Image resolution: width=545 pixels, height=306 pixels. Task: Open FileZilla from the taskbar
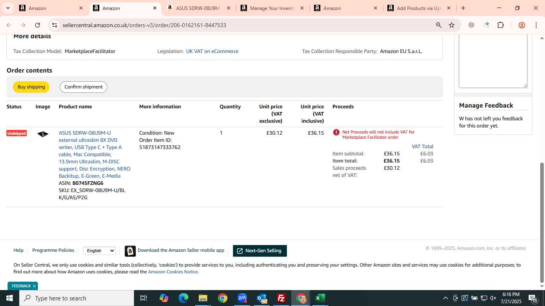[x=281, y=298]
